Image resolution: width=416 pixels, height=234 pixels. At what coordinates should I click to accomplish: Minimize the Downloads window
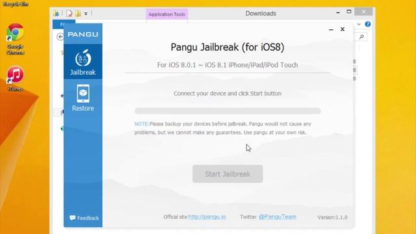click(338, 12)
